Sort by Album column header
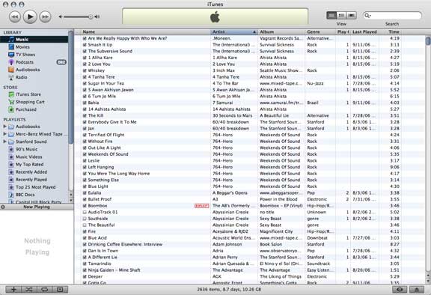The height and width of the screenshot is (295, 431). tap(281, 32)
